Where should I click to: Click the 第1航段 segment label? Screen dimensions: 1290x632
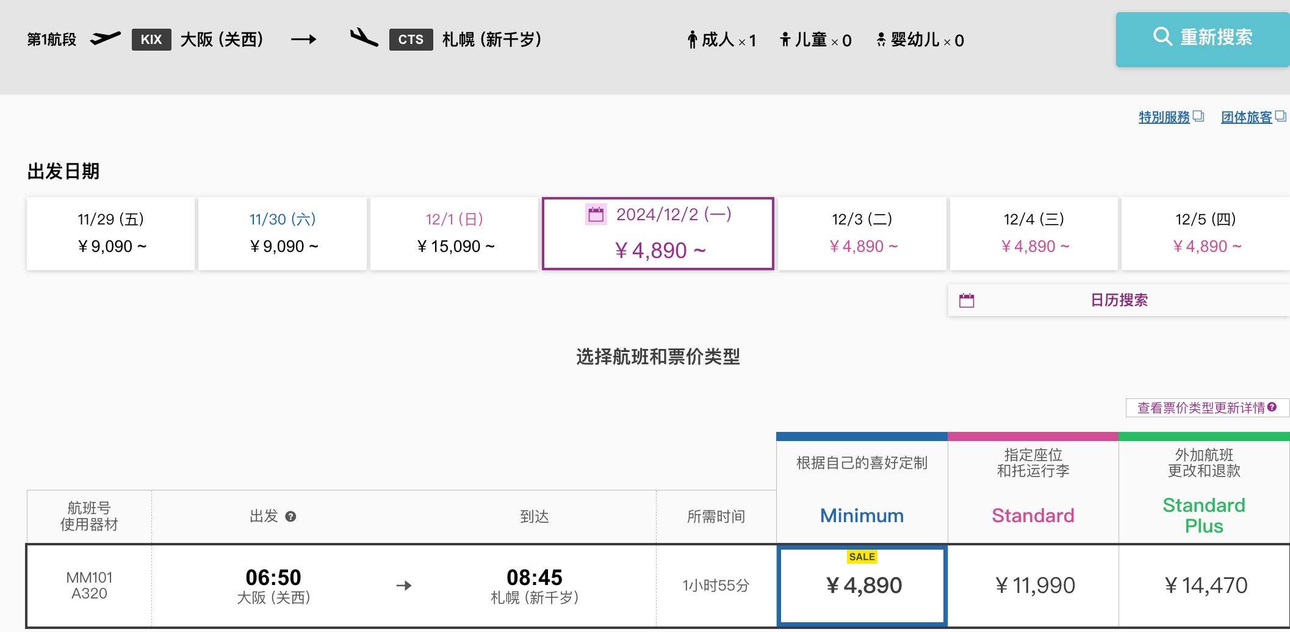pyautogui.click(x=52, y=40)
